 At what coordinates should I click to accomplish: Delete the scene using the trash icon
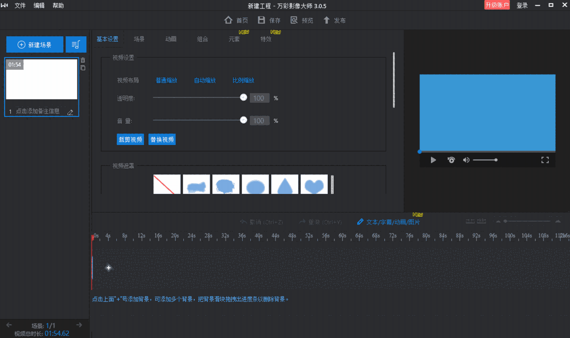click(x=83, y=59)
